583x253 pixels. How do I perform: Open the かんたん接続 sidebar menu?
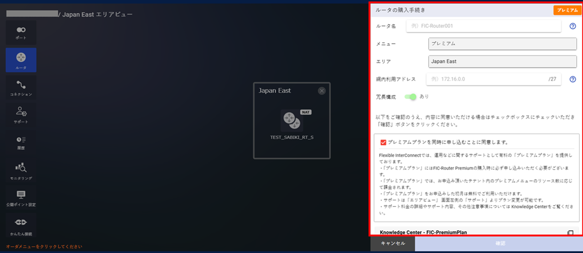21,226
